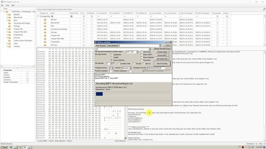Expand the Program Files tree node
The image size is (266, 149).
7,29
